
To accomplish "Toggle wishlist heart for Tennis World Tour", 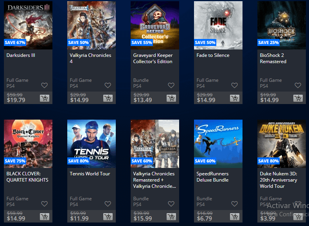I will click(108, 204).
